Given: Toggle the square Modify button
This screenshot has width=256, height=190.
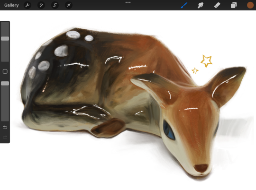Looking at the screenshot, I should (x=5, y=71).
